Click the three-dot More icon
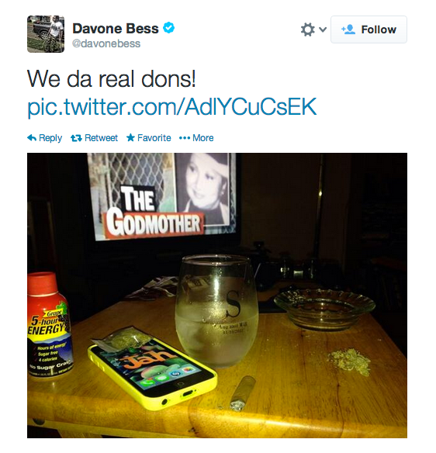Image resolution: width=436 pixels, height=453 pixels. 185,138
